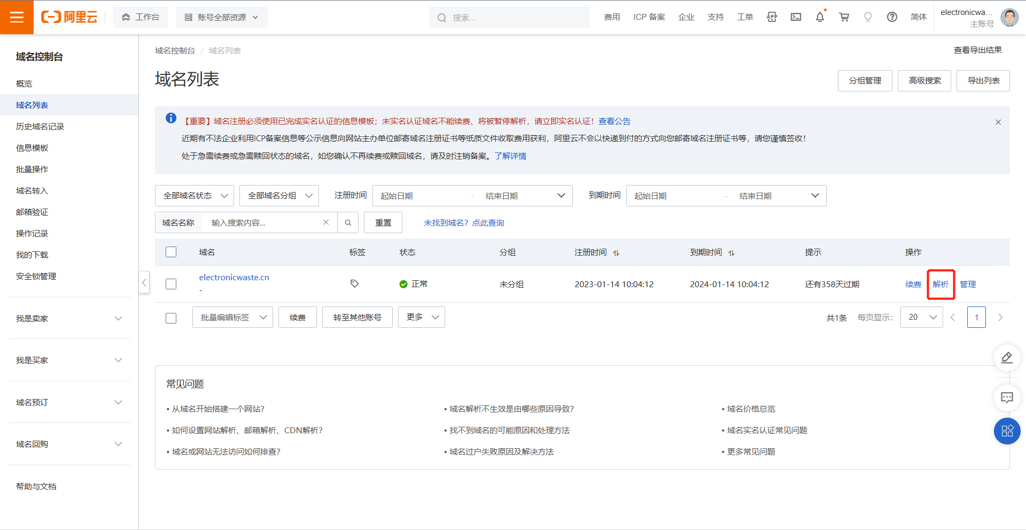Open the 全部域名状态 dropdown
Viewport: 1026px width, 530px height.
194,195
